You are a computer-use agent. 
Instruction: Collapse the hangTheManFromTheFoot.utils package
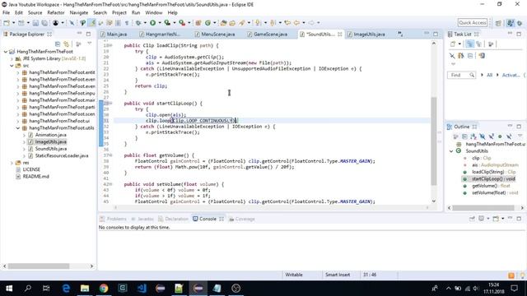click(x=18, y=128)
